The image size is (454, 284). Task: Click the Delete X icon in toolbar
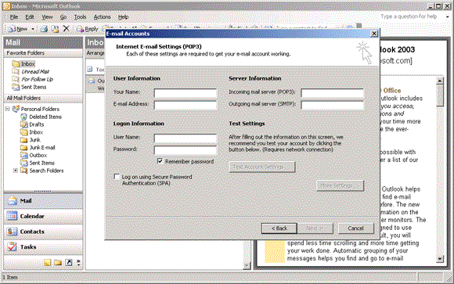pos(67,28)
